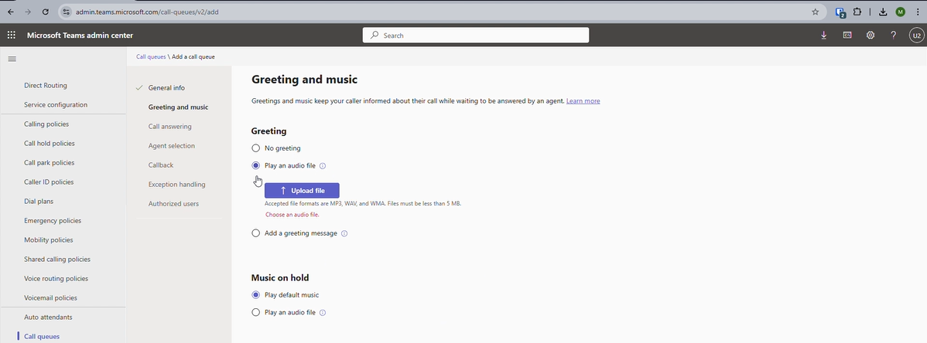Open the settings gear in Teams header
The image size is (927, 343).
tap(871, 36)
